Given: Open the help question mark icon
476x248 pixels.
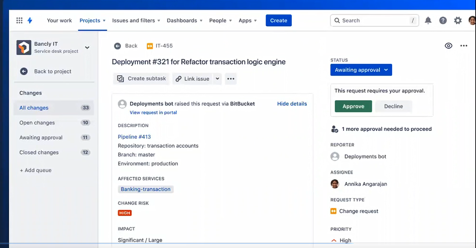Looking at the screenshot, I should (x=443, y=20).
